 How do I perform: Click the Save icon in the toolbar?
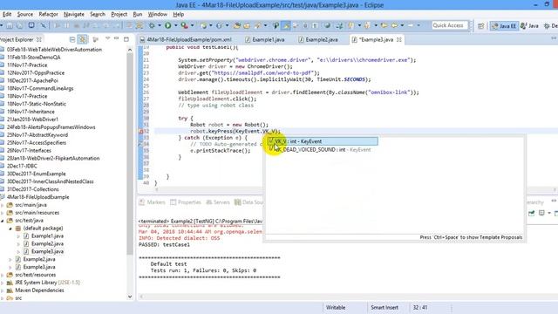point(10,25)
